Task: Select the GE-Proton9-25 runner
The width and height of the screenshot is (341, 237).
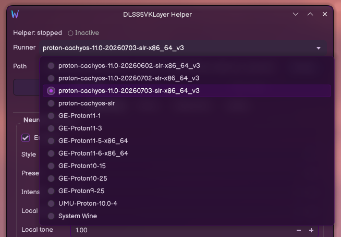Action: pyautogui.click(x=187, y=191)
